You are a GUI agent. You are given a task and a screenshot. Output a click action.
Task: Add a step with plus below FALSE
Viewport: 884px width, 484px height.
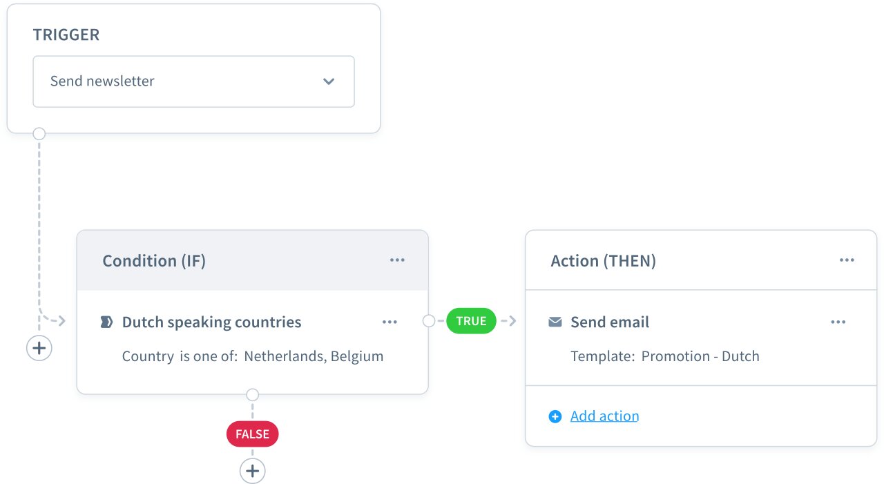[253, 471]
